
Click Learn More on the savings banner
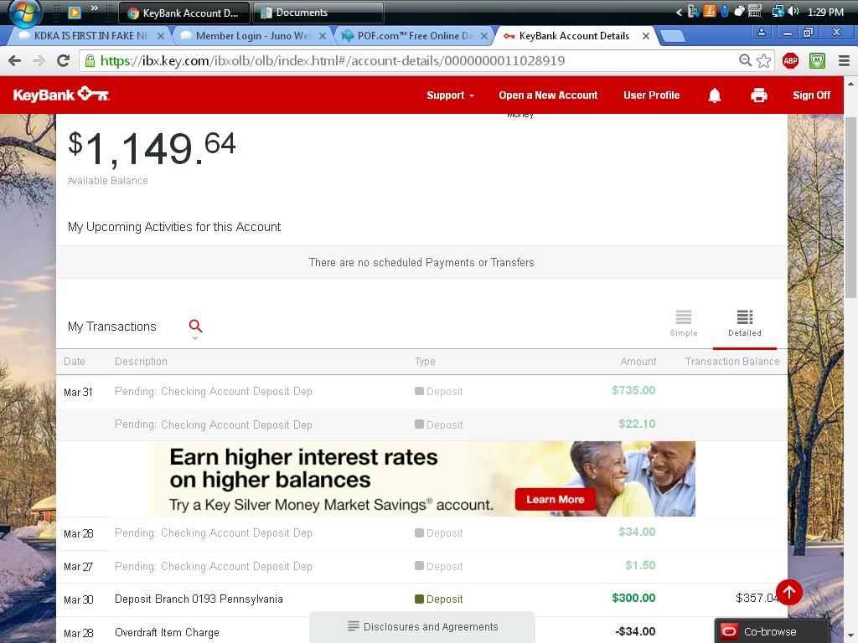pos(555,499)
